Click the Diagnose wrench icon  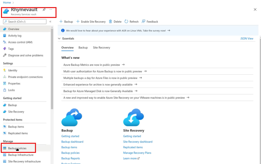pyautogui.click(x=5, y=55)
